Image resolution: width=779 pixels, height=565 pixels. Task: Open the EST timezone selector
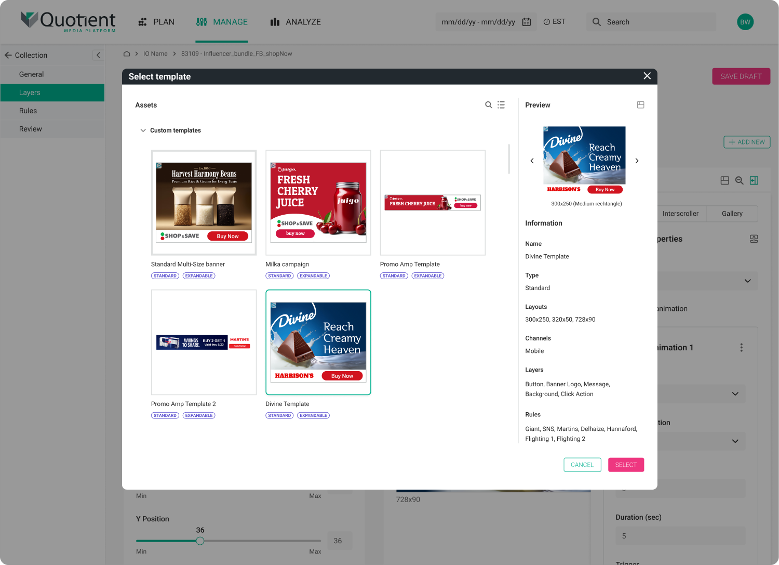click(x=554, y=22)
